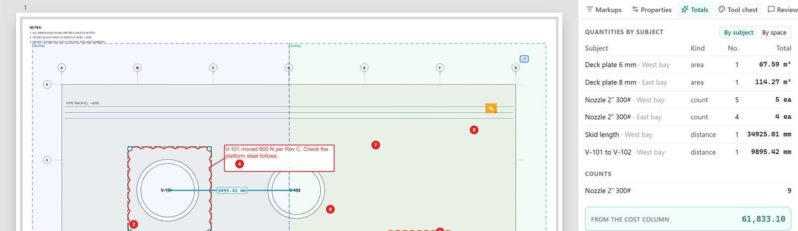Select red count marker number 6
The width and height of the screenshot is (798, 231).
pyautogui.click(x=330, y=210)
